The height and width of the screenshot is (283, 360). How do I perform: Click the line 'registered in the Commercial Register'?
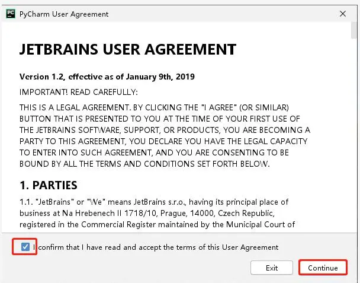coord(157,224)
